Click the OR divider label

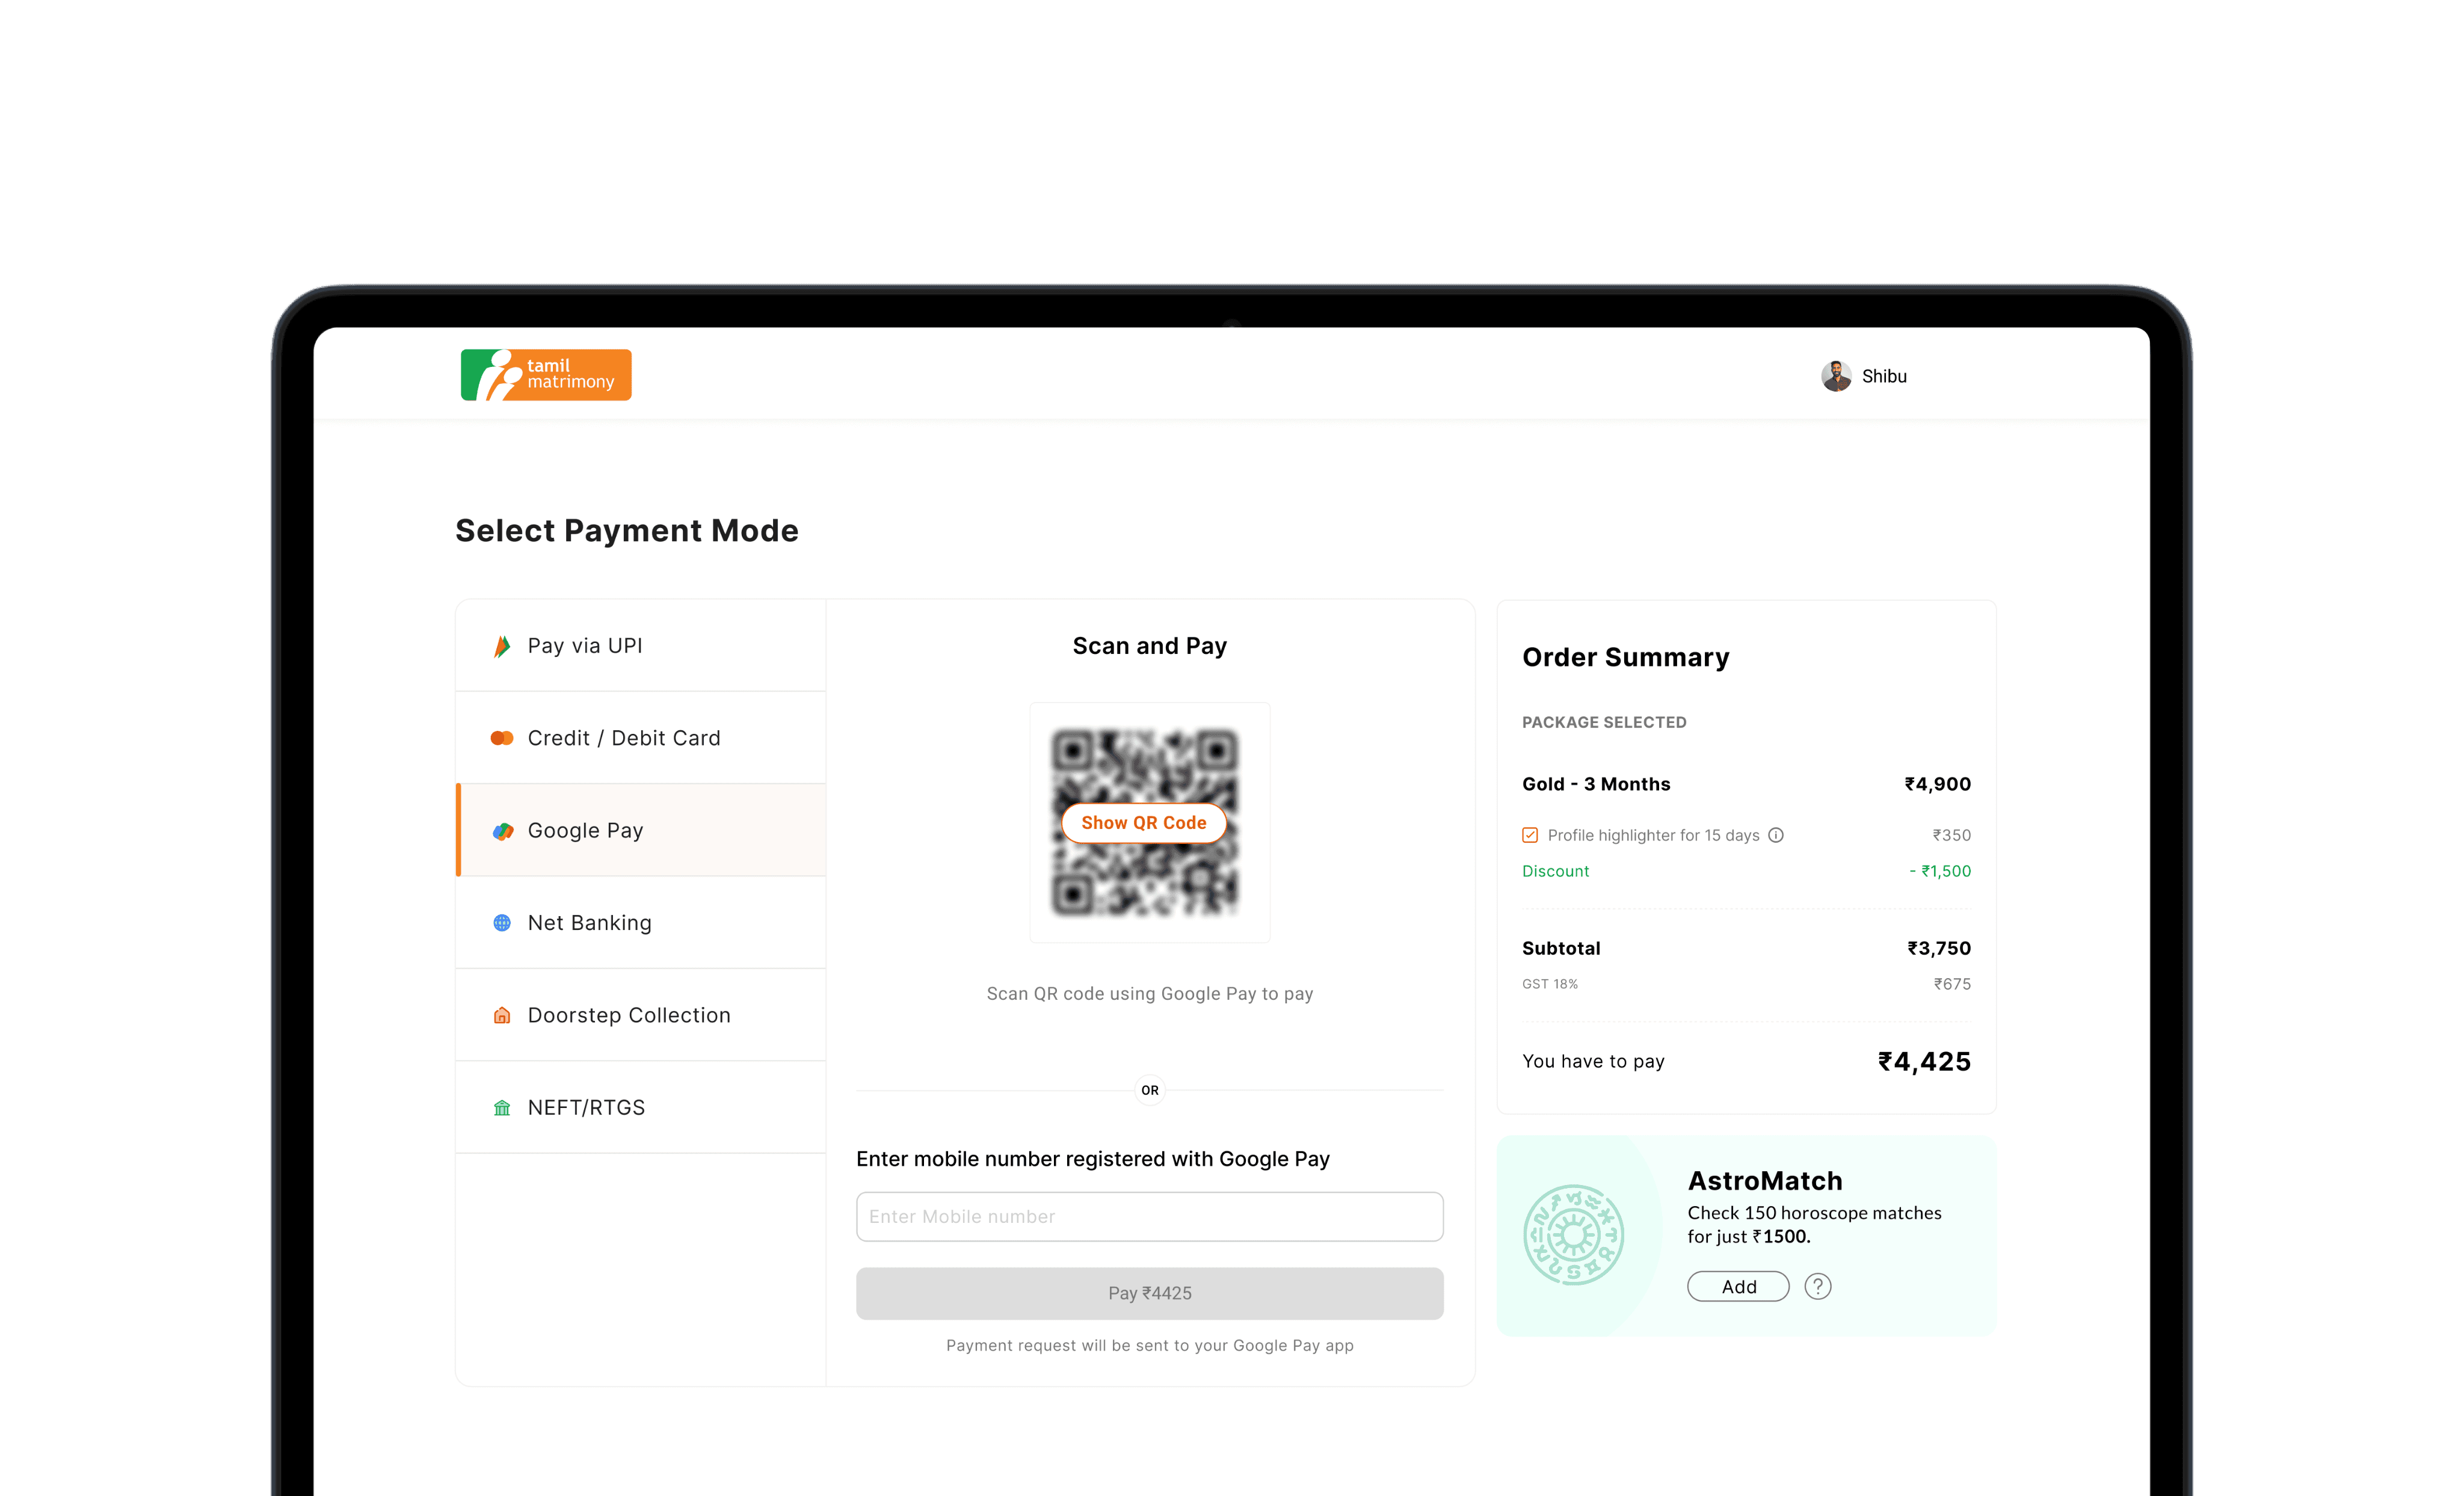[1150, 1091]
